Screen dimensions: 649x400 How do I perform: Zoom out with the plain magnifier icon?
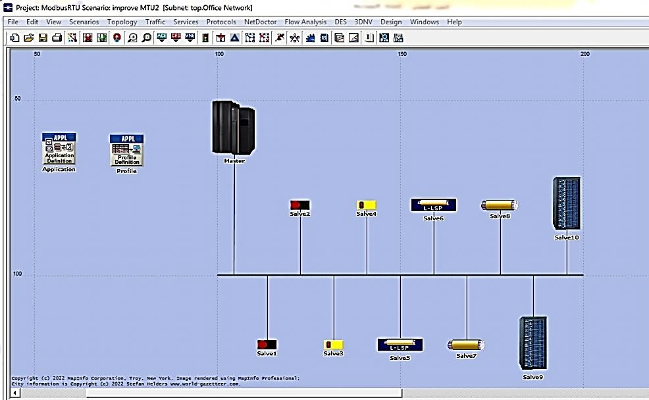pos(147,37)
